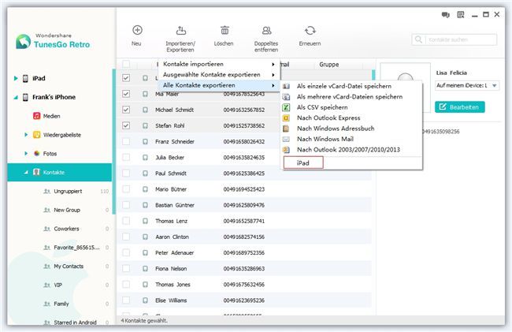The width and height of the screenshot is (512, 332).
Task: Open Ausgewählte Kontakte exportieren submenu
Action: coord(219,74)
